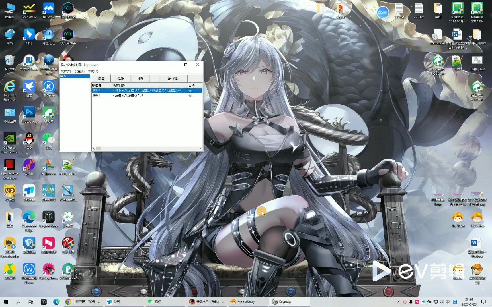The width and height of the screenshot is (492, 307).
Task: Click the 修改 button in key mapper
Action: pos(121,78)
